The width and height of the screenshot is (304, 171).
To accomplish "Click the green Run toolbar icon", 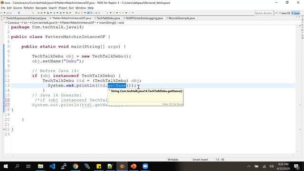I will [41, 13].
